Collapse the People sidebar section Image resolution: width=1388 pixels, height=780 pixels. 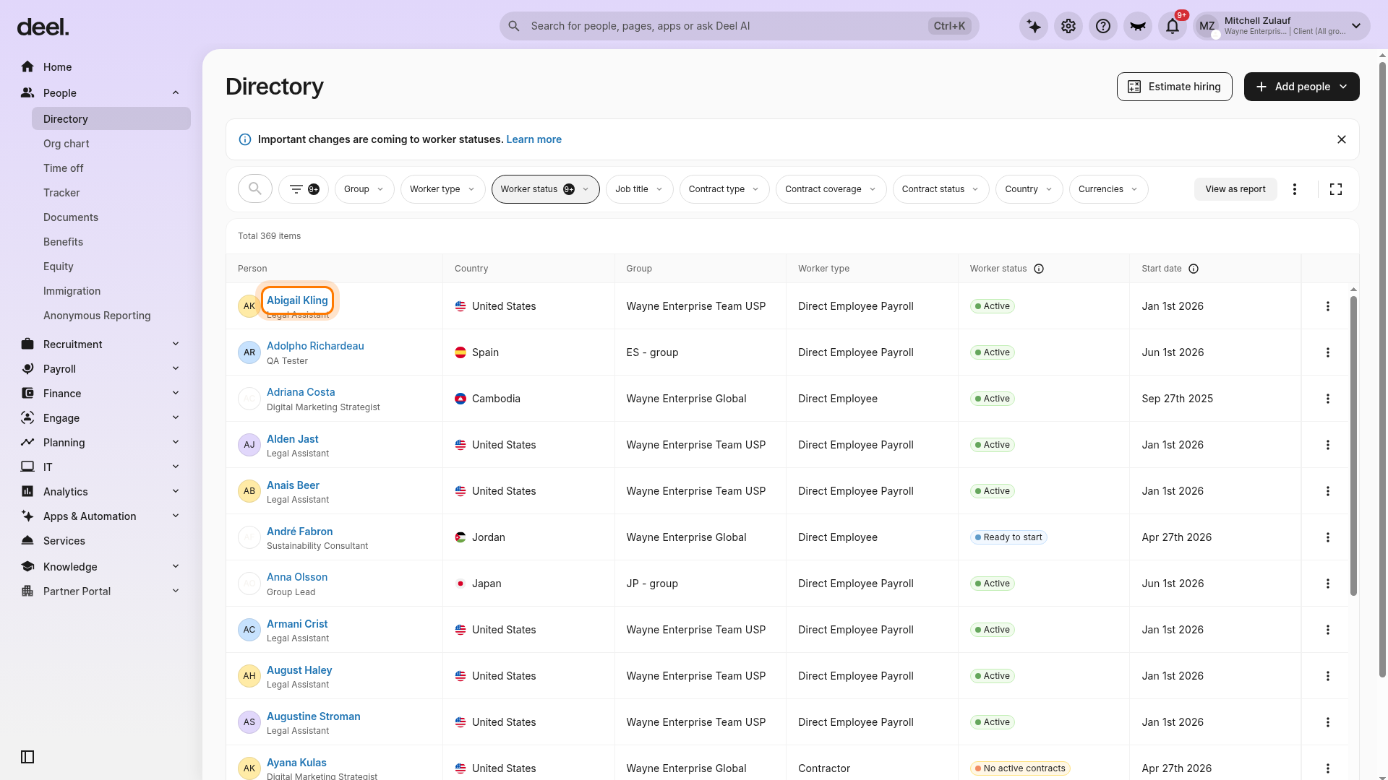point(176,93)
